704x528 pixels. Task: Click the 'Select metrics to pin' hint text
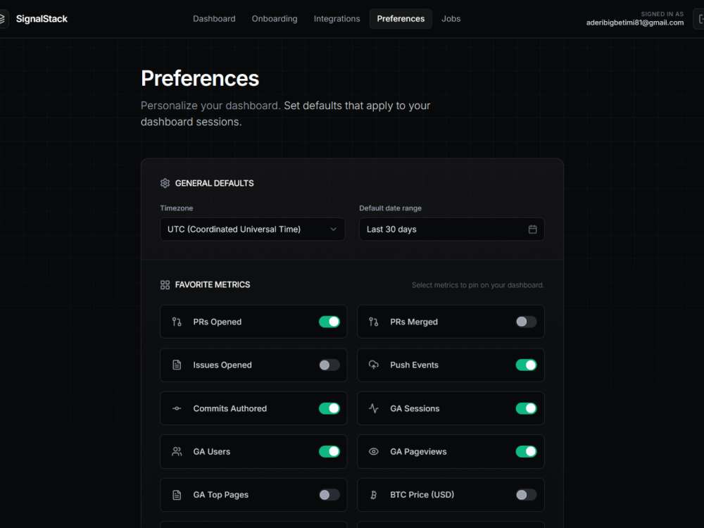click(x=478, y=285)
